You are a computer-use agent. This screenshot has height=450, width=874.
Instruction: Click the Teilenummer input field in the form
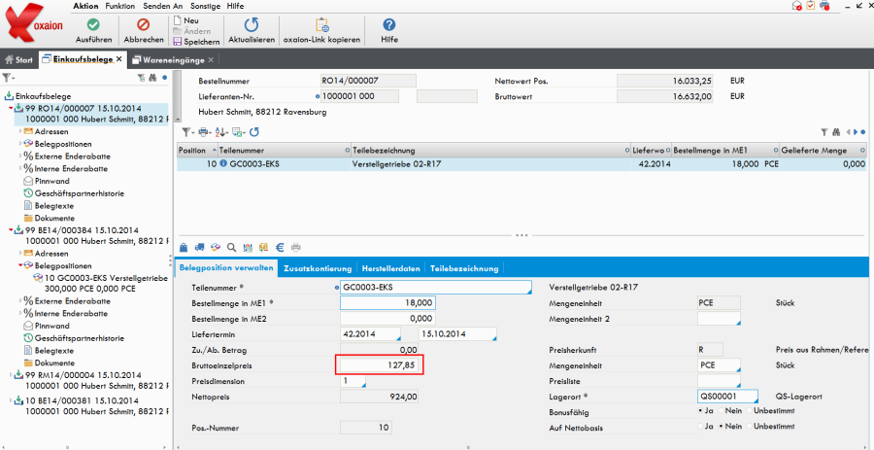tap(436, 287)
